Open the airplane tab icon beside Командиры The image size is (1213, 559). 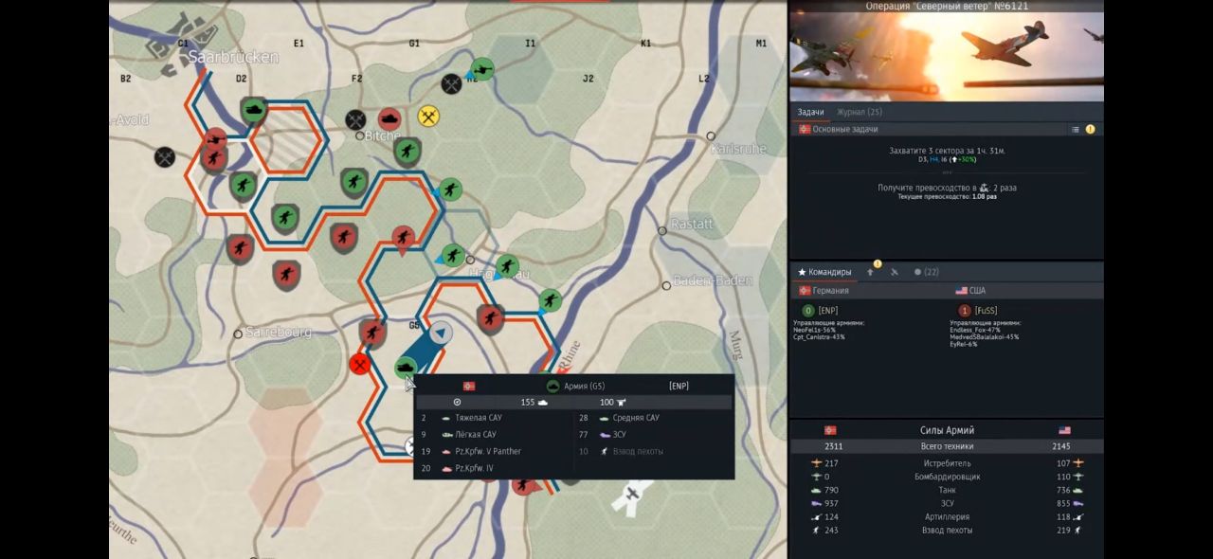(x=894, y=272)
